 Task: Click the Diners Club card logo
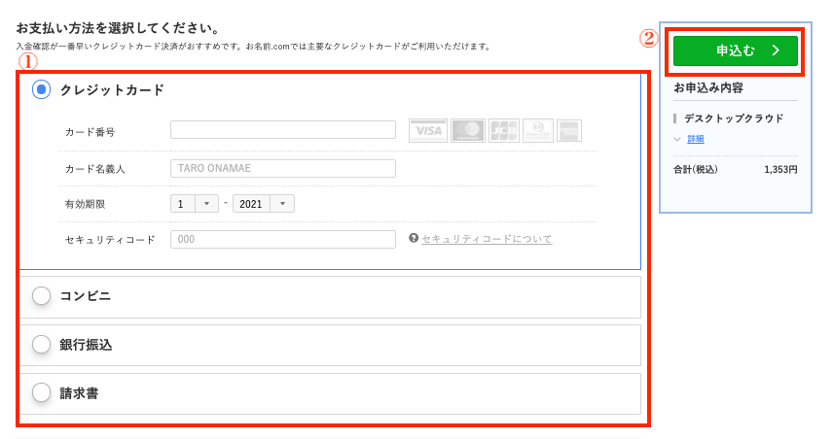coord(537,131)
